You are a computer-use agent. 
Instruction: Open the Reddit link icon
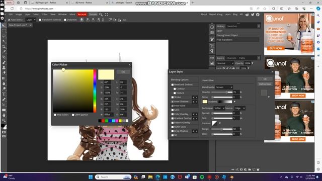coord(247,15)
